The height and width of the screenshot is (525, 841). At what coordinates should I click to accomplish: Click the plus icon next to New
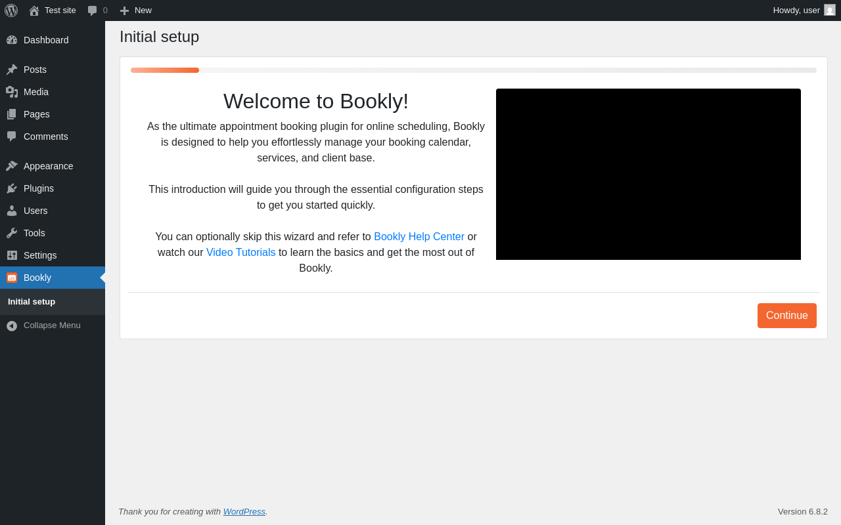click(x=124, y=10)
